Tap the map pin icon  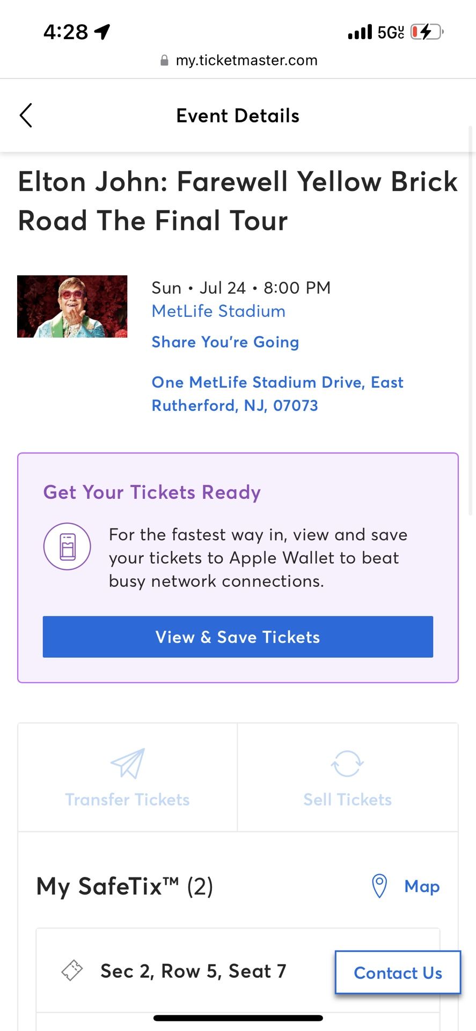pyautogui.click(x=379, y=886)
